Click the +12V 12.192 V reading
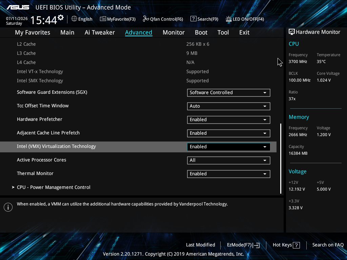 [x=297, y=189]
